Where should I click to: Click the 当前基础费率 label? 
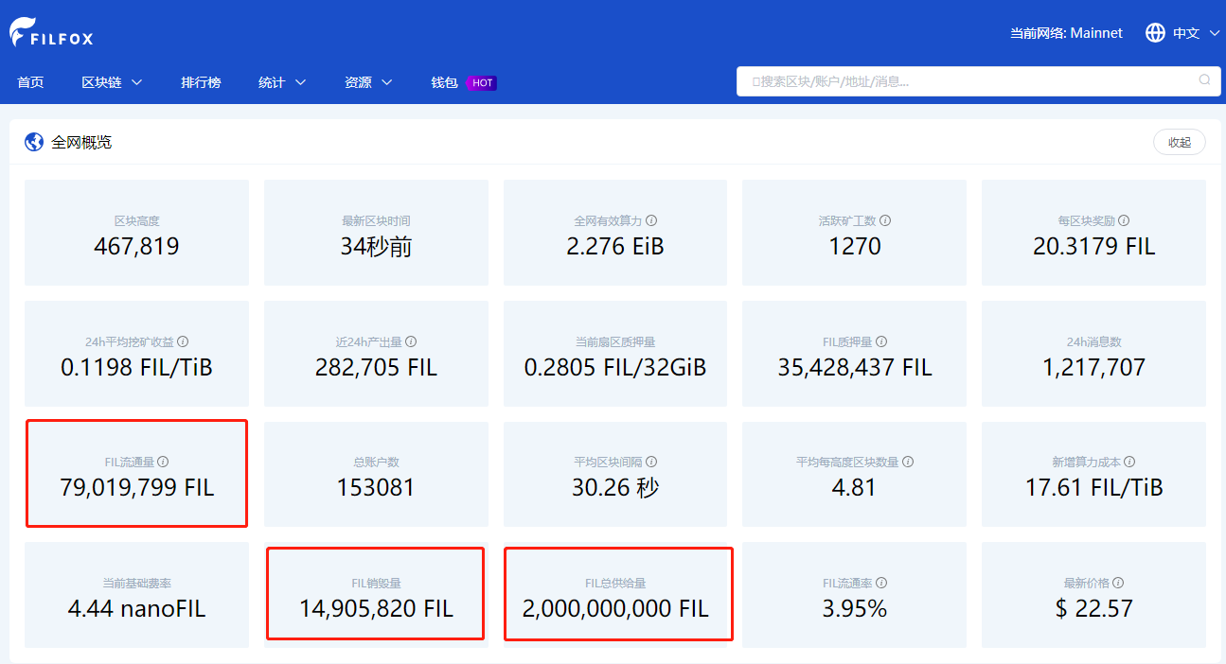(x=136, y=583)
